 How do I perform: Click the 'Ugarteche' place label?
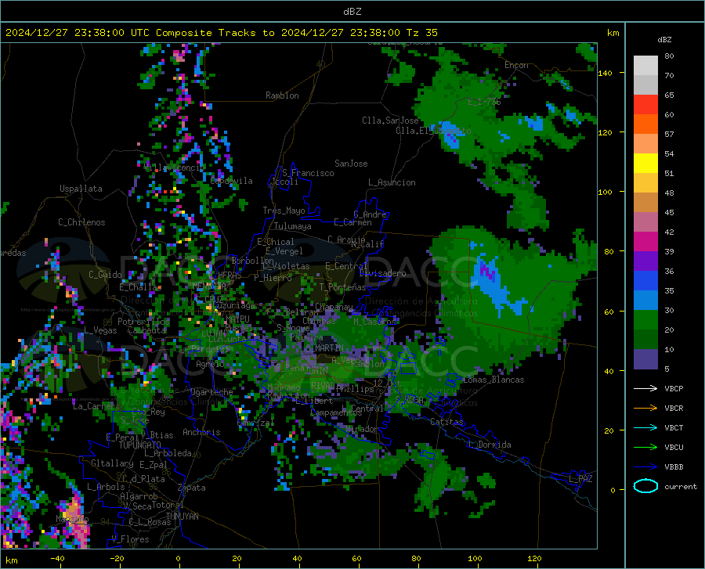(x=211, y=391)
